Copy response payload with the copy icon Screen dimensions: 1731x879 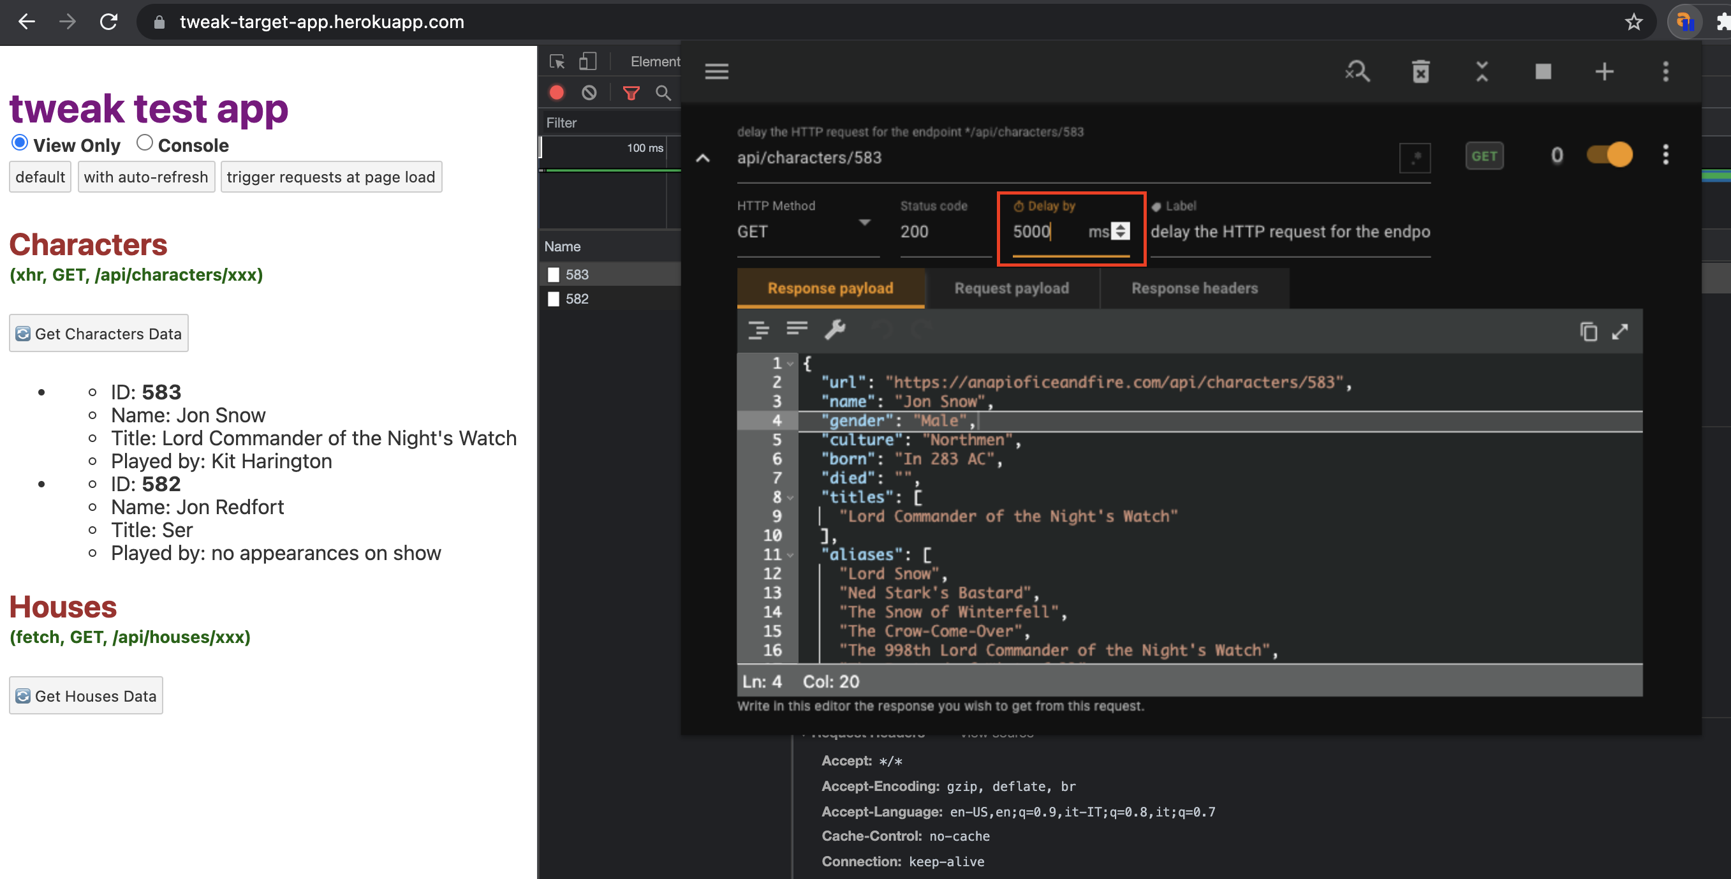tap(1588, 331)
